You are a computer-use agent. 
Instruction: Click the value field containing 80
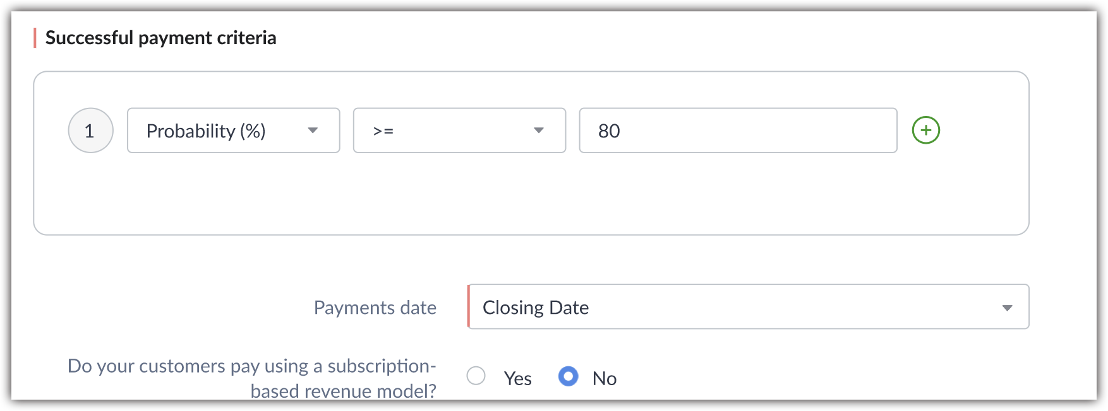[x=738, y=130]
